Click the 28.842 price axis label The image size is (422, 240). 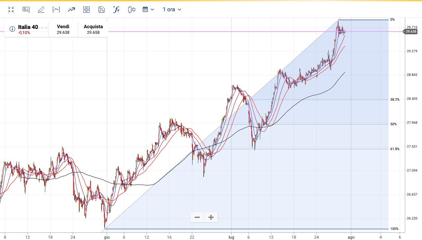point(412,75)
